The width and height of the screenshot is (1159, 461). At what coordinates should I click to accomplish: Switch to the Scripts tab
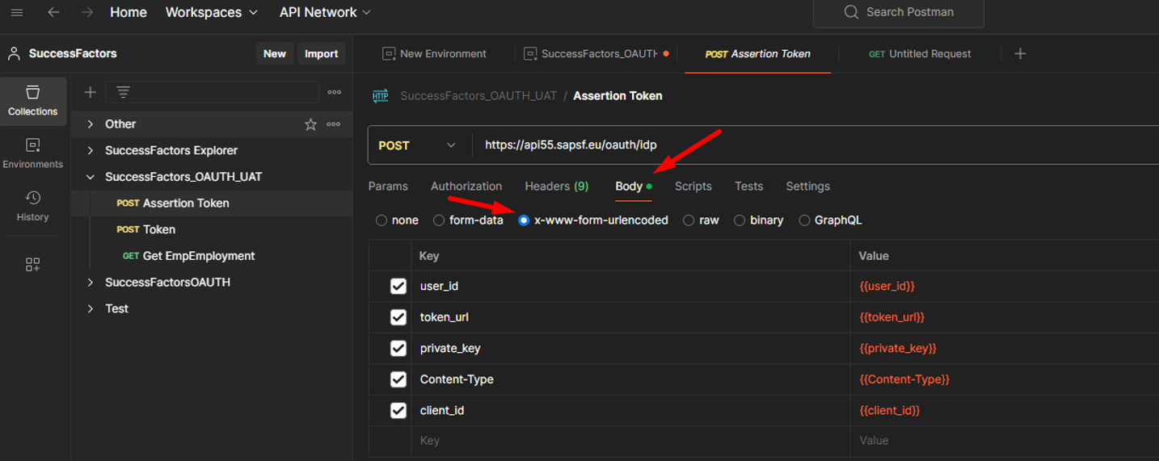click(693, 186)
